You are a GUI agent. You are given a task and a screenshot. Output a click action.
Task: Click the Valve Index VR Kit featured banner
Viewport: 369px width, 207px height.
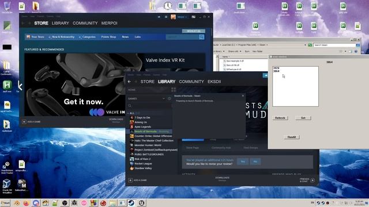pyautogui.click(x=115, y=85)
